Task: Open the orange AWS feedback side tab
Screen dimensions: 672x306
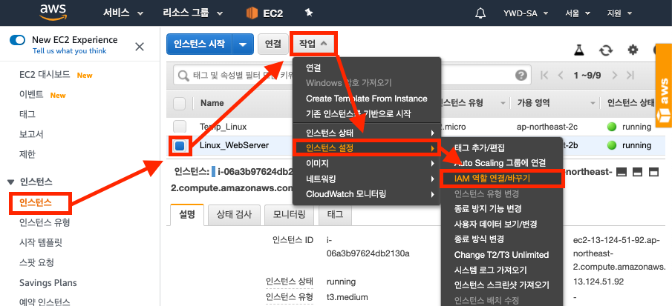Action: [x=663, y=85]
